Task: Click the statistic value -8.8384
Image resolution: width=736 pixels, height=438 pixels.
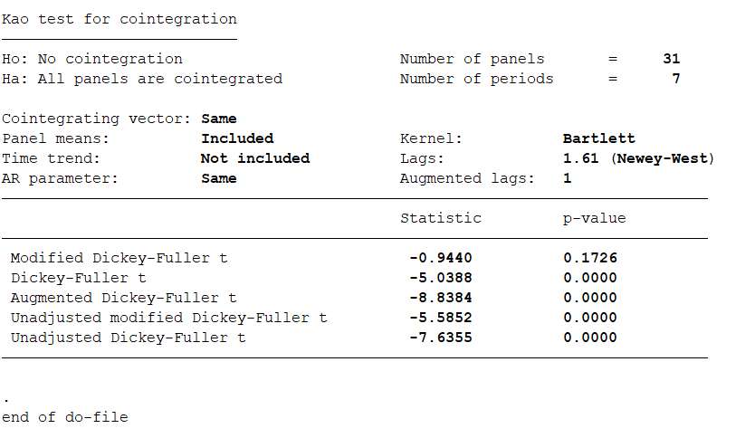Action: tap(440, 298)
